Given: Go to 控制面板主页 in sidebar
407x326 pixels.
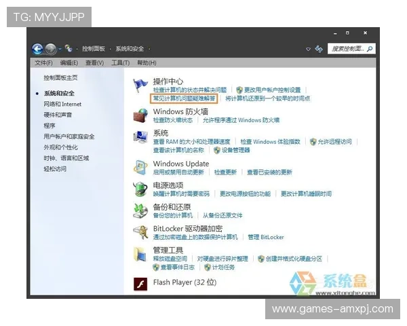Looking at the screenshot, I should pyautogui.click(x=60, y=77).
